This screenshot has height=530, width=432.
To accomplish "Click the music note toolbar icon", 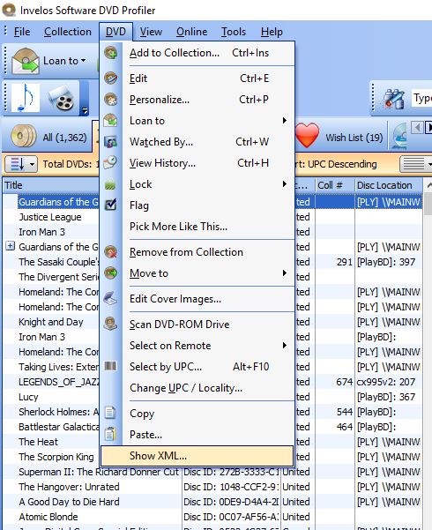I will [26, 98].
